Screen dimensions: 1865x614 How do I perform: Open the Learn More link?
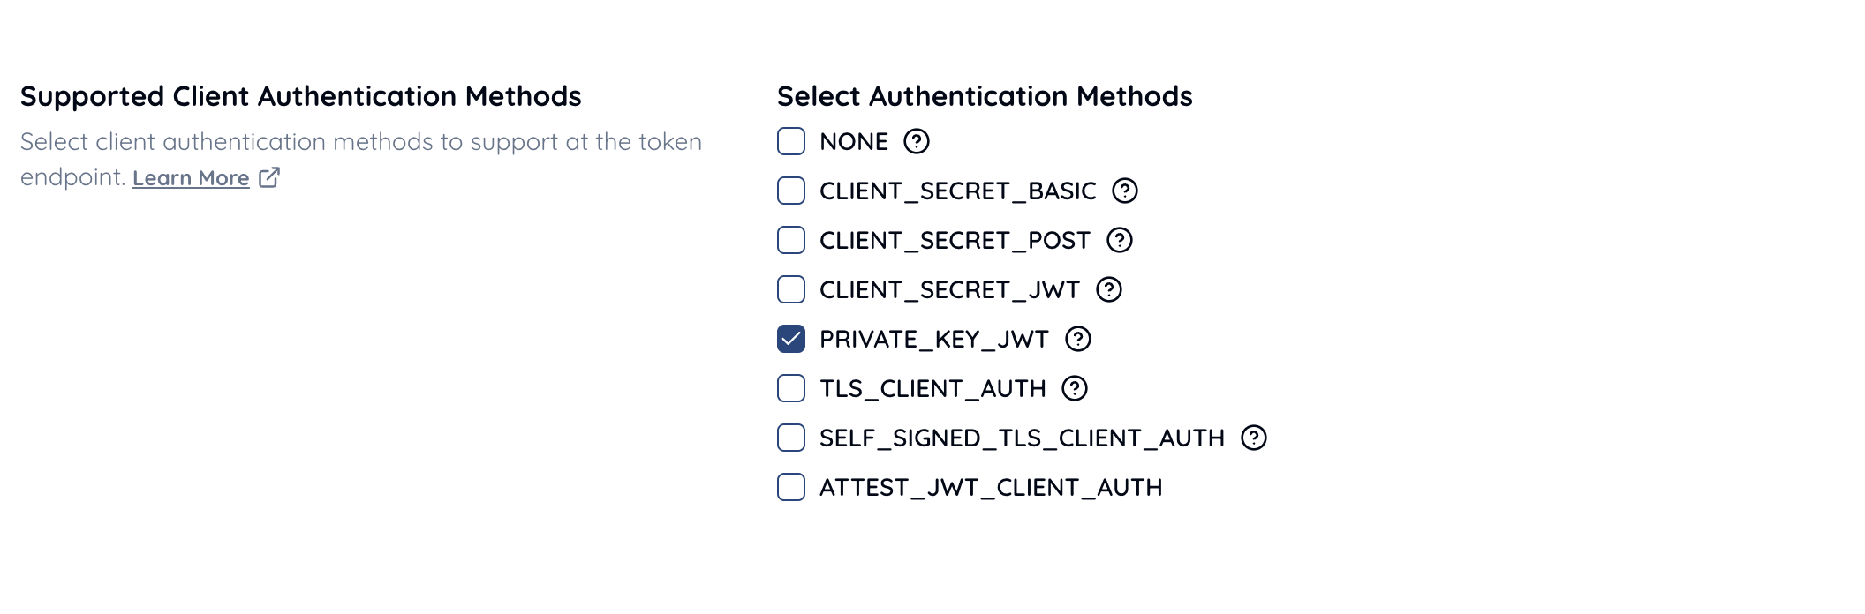point(191,178)
